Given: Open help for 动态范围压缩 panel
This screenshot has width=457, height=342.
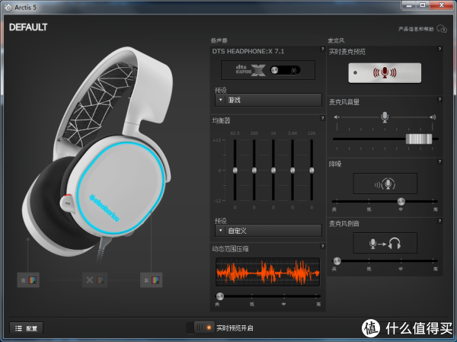Looking at the screenshot, I should click(x=322, y=246).
